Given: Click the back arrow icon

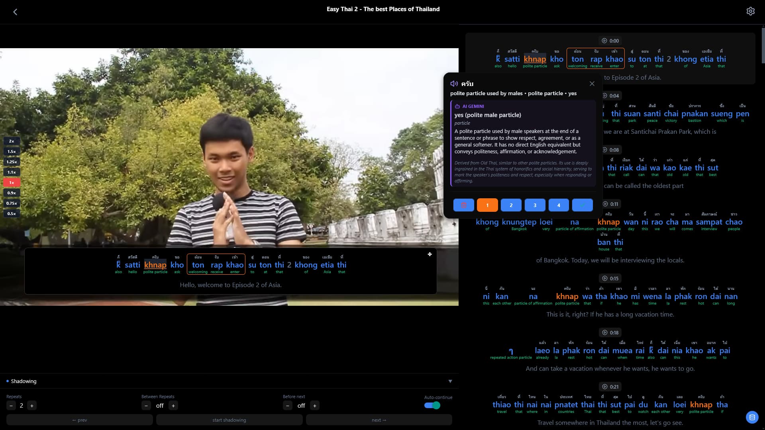Looking at the screenshot, I should tap(15, 12).
